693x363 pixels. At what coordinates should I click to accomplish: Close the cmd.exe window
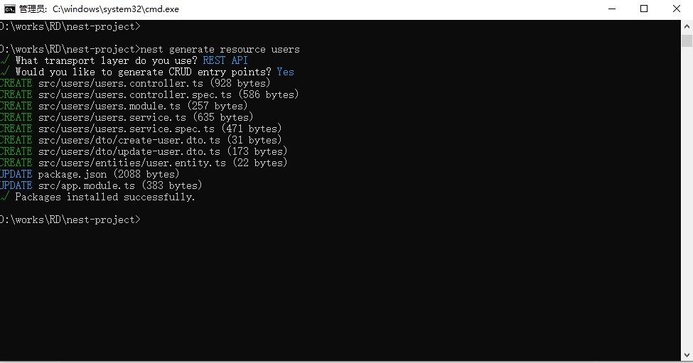point(677,9)
